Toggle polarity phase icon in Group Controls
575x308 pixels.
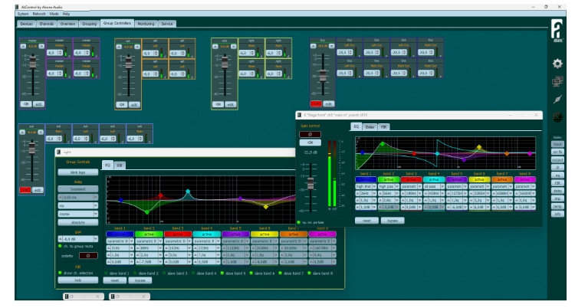coord(88,256)
